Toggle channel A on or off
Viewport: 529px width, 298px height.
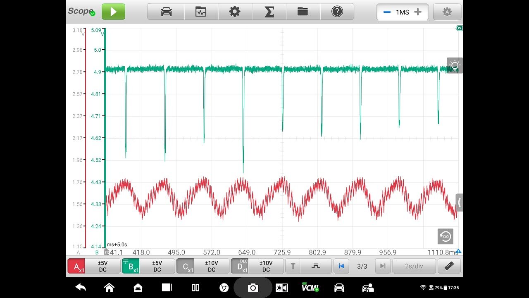tap(76, 266)
